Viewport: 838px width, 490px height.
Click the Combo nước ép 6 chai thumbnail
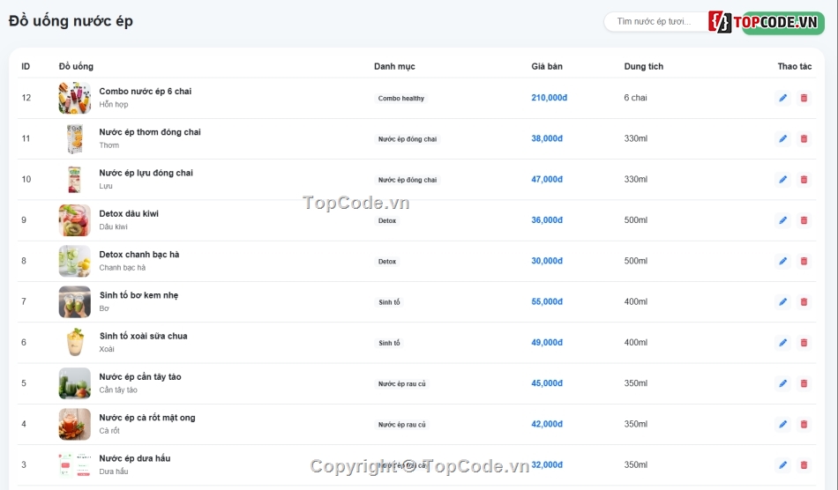tap(75, 98)
